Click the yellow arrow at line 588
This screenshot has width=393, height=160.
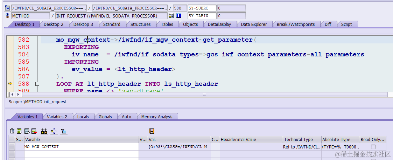click(10, 84)
